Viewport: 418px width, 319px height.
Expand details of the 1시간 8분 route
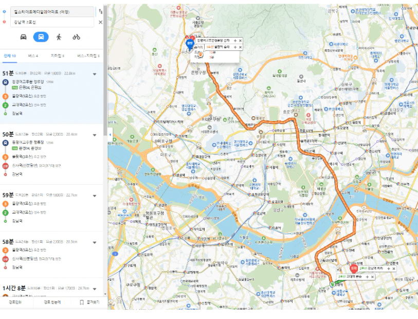coord(95,289)
